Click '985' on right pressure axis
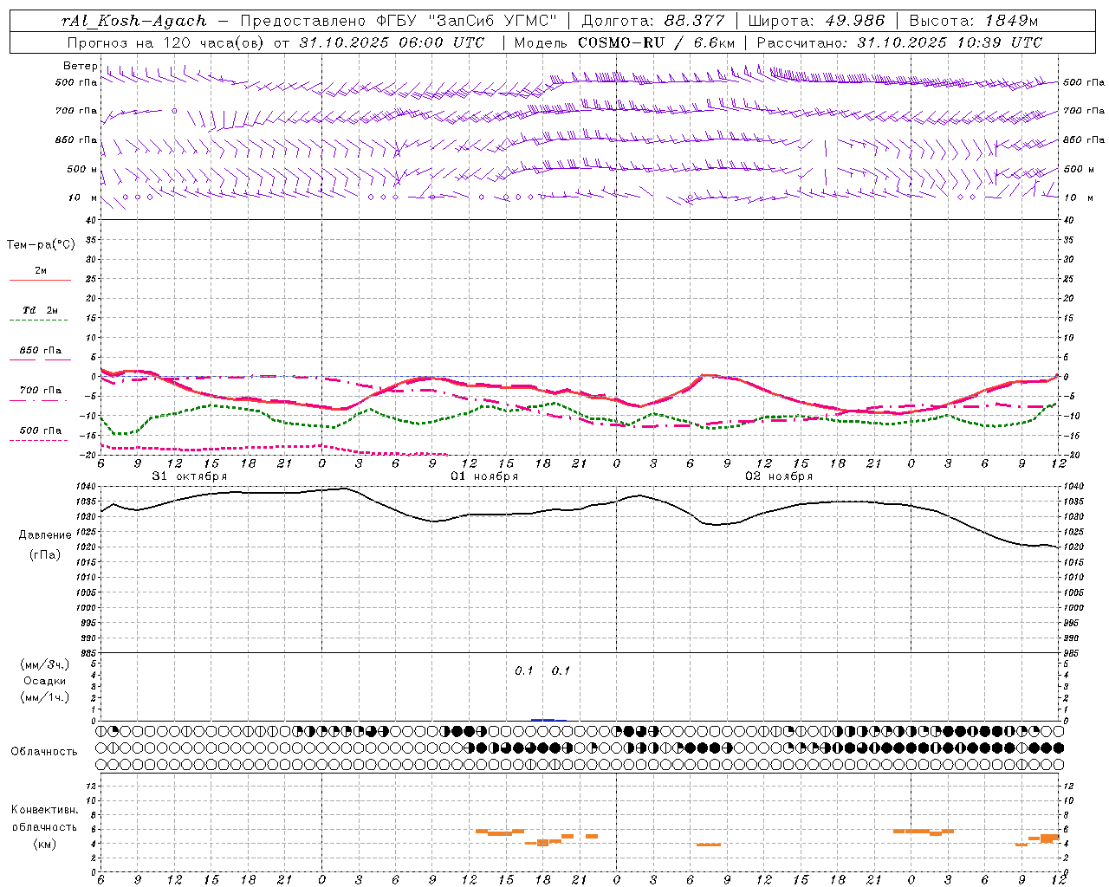The image size is (1109, 887). [1072, 654]
